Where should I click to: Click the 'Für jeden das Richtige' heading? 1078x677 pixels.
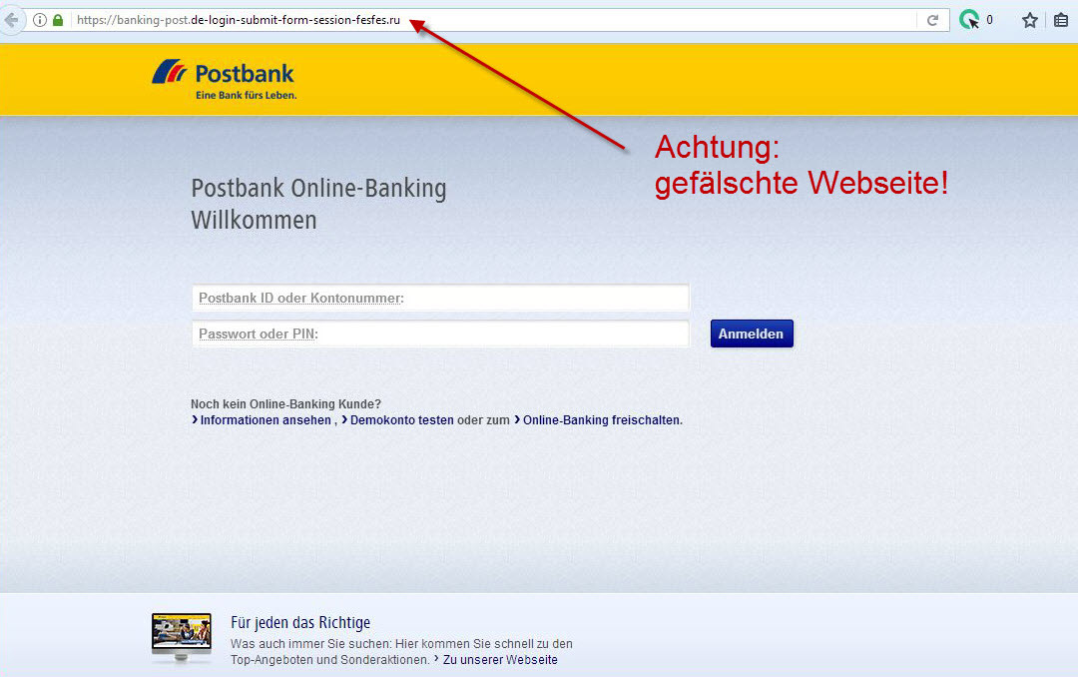300,623
